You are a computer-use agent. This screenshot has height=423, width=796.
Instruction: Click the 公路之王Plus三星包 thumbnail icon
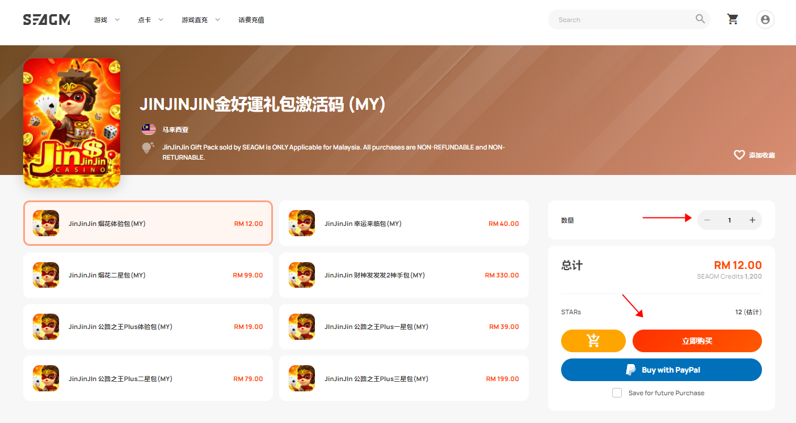coord(302,378)
